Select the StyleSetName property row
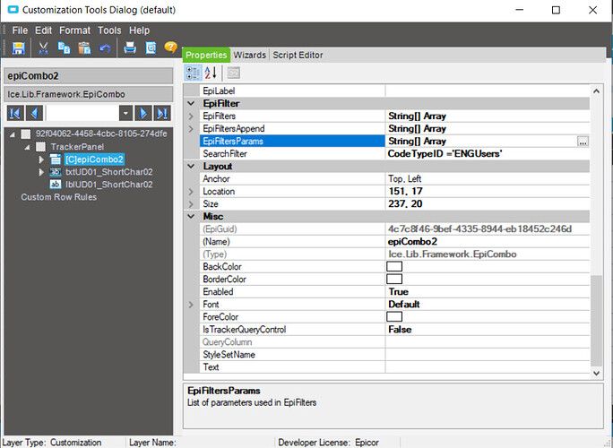Screen dimensions: 613x448 [394, 355]
